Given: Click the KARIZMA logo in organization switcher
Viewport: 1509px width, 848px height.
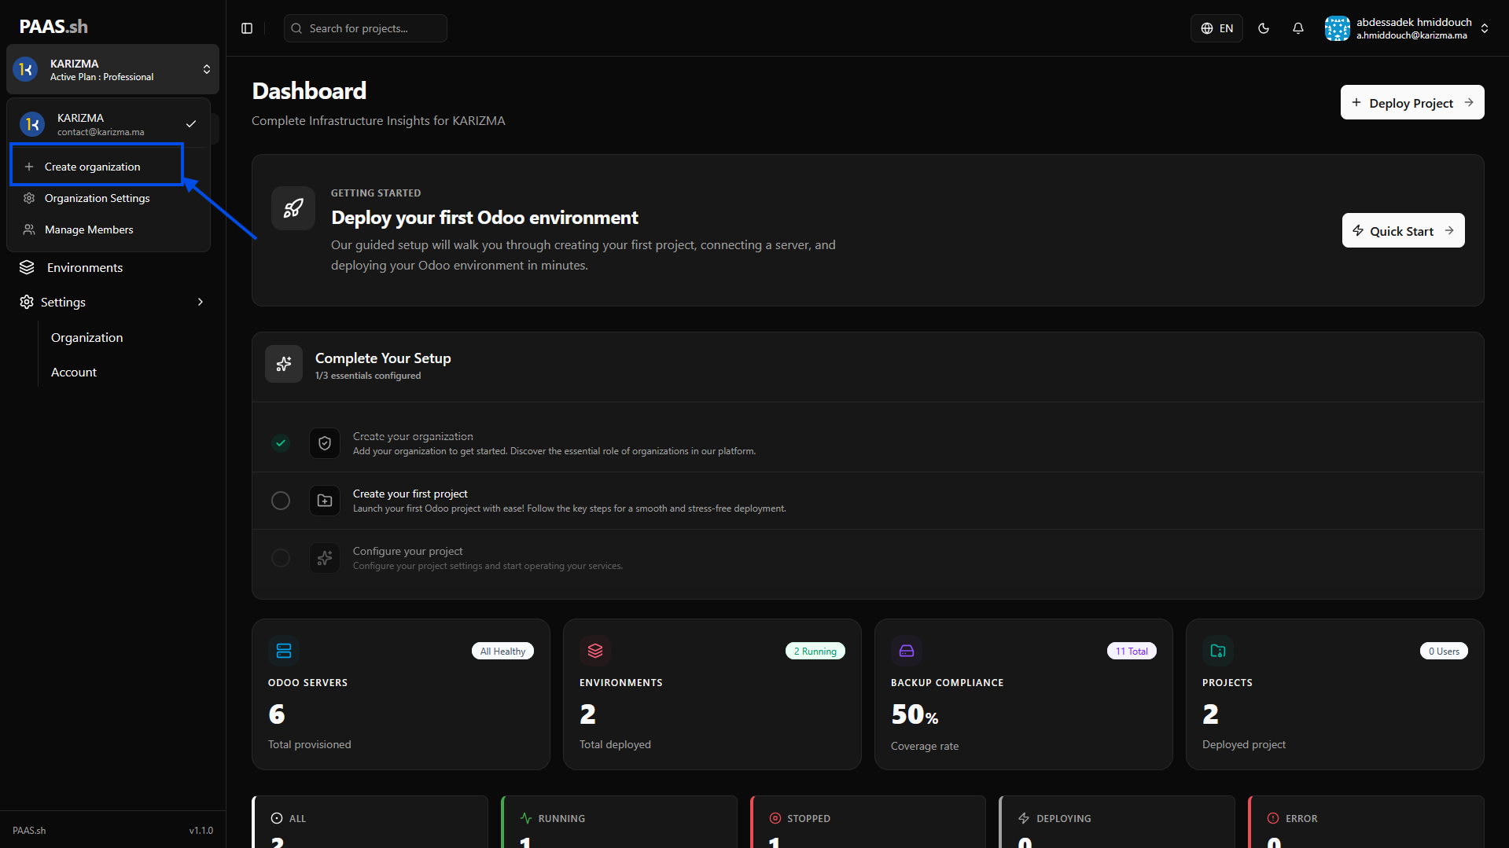Looking at the screenshot, I should click(x=25, y=69).
